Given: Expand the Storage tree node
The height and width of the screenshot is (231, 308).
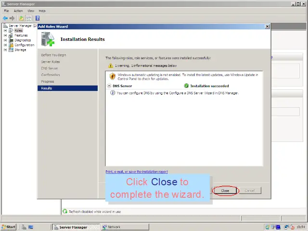Looking at the screenshot, I should pos(5,50).
